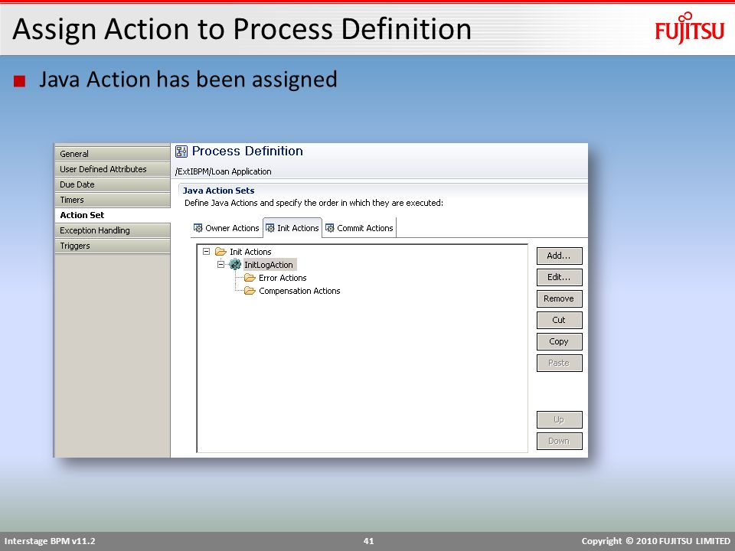Click the Java Action Sets heading
Image resolution: width=735 pixels, height=551 pixels.
click(218, 191)
